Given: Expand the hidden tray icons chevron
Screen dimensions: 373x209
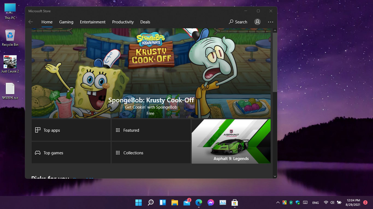Looking at the screenshot, I should [x=278, y=202].
